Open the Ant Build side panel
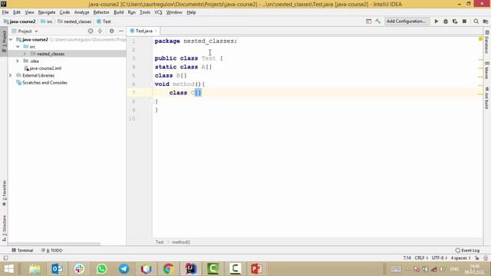This screenshot has height=276, width=491. tap(487, 98)
